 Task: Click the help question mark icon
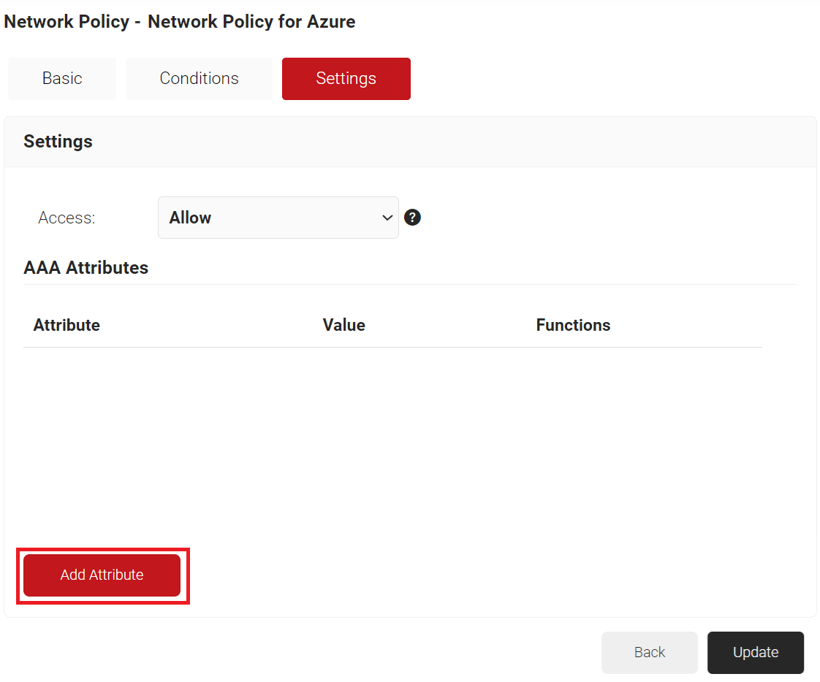(x=412, y=218)
